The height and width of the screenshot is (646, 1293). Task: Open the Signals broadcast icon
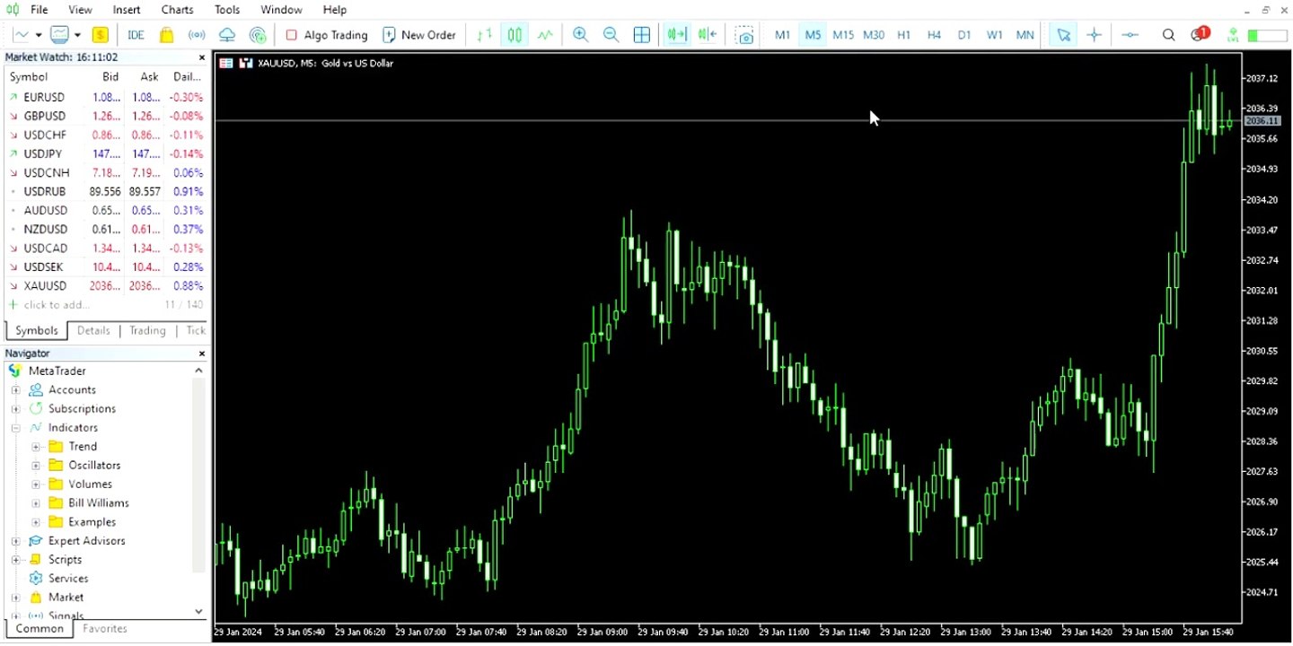(197, 35)
